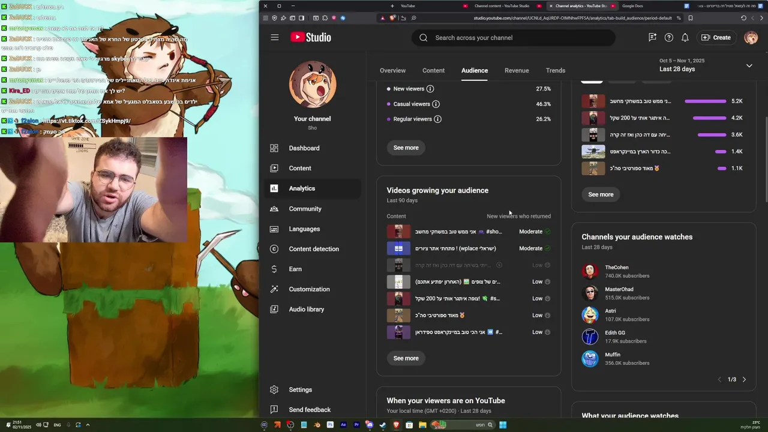Click info icon next to Casual viewers

(436, 104)
